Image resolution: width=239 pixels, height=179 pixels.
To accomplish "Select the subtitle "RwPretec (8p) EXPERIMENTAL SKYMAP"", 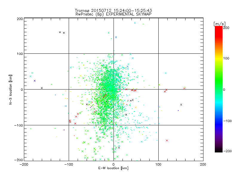I will [113, 14].
